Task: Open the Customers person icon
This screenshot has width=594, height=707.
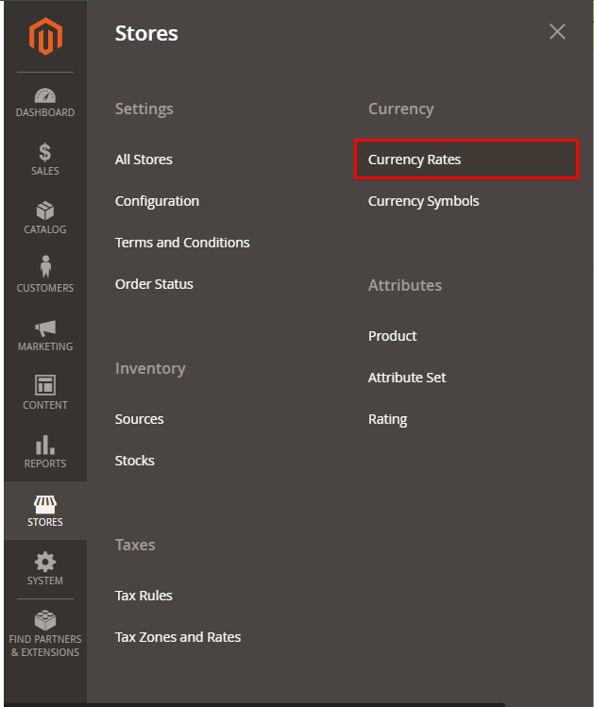Action: 45,266
